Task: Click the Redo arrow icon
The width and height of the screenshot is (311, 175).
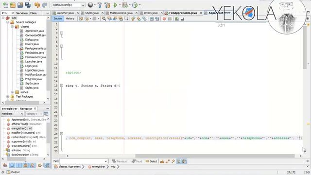Action: tap(45, 5)
